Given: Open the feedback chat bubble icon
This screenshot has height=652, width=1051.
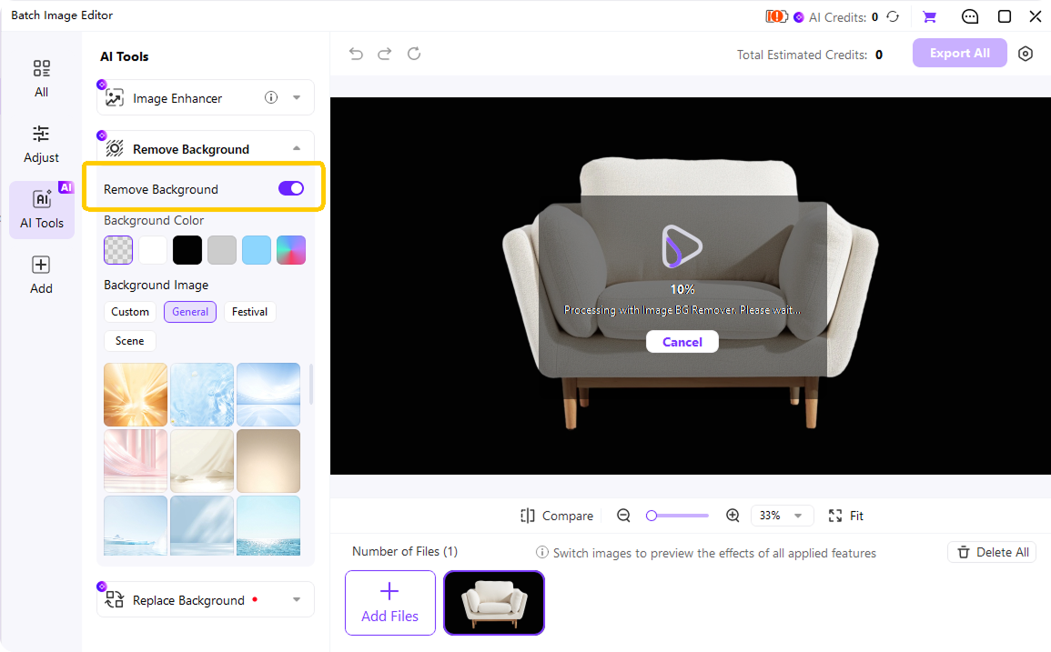Looking at the screenshot, I should (970, 16).
